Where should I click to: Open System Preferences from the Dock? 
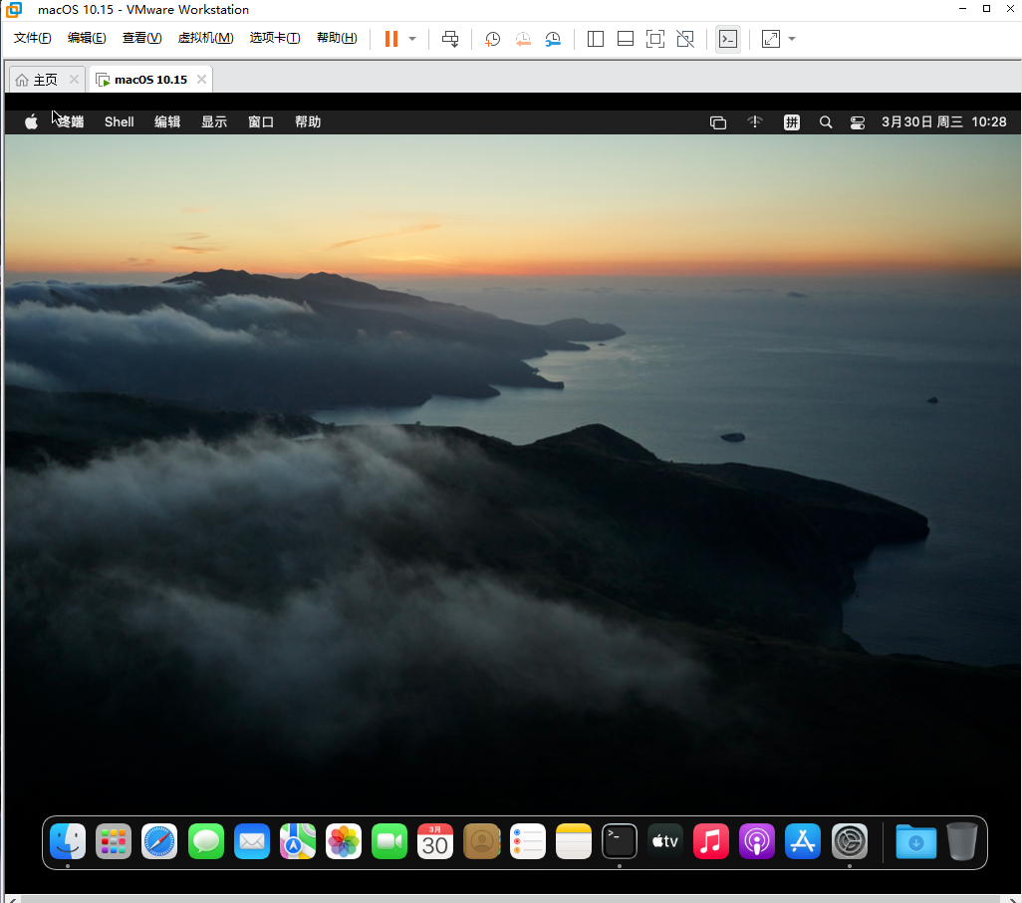pos(850,841)
